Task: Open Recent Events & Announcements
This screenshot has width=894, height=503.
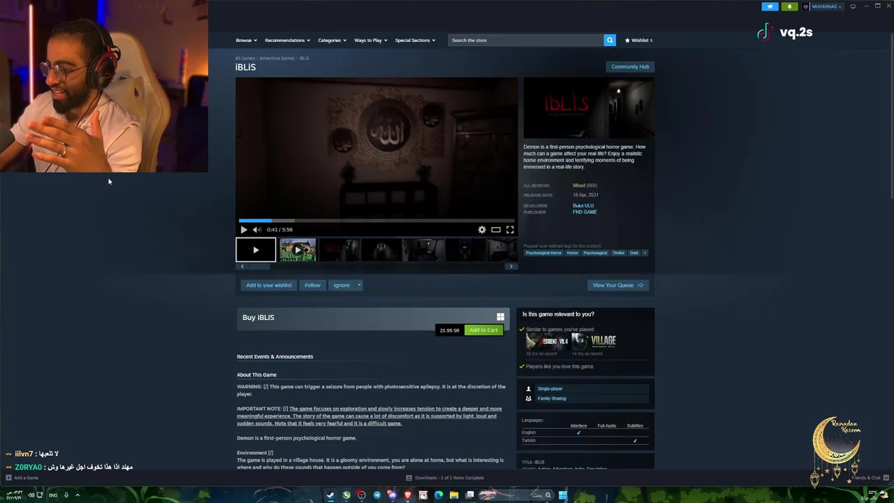Action: coord(274,356)
